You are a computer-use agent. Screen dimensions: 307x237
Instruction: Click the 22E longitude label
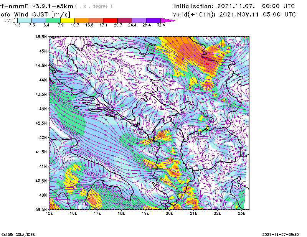[217, 213]
